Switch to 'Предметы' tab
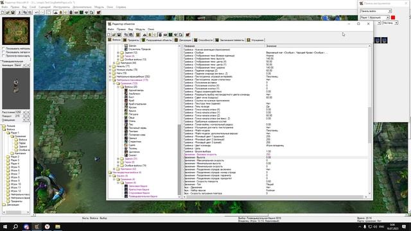This screenshot has width=411, height=231. tap(131, 40)
